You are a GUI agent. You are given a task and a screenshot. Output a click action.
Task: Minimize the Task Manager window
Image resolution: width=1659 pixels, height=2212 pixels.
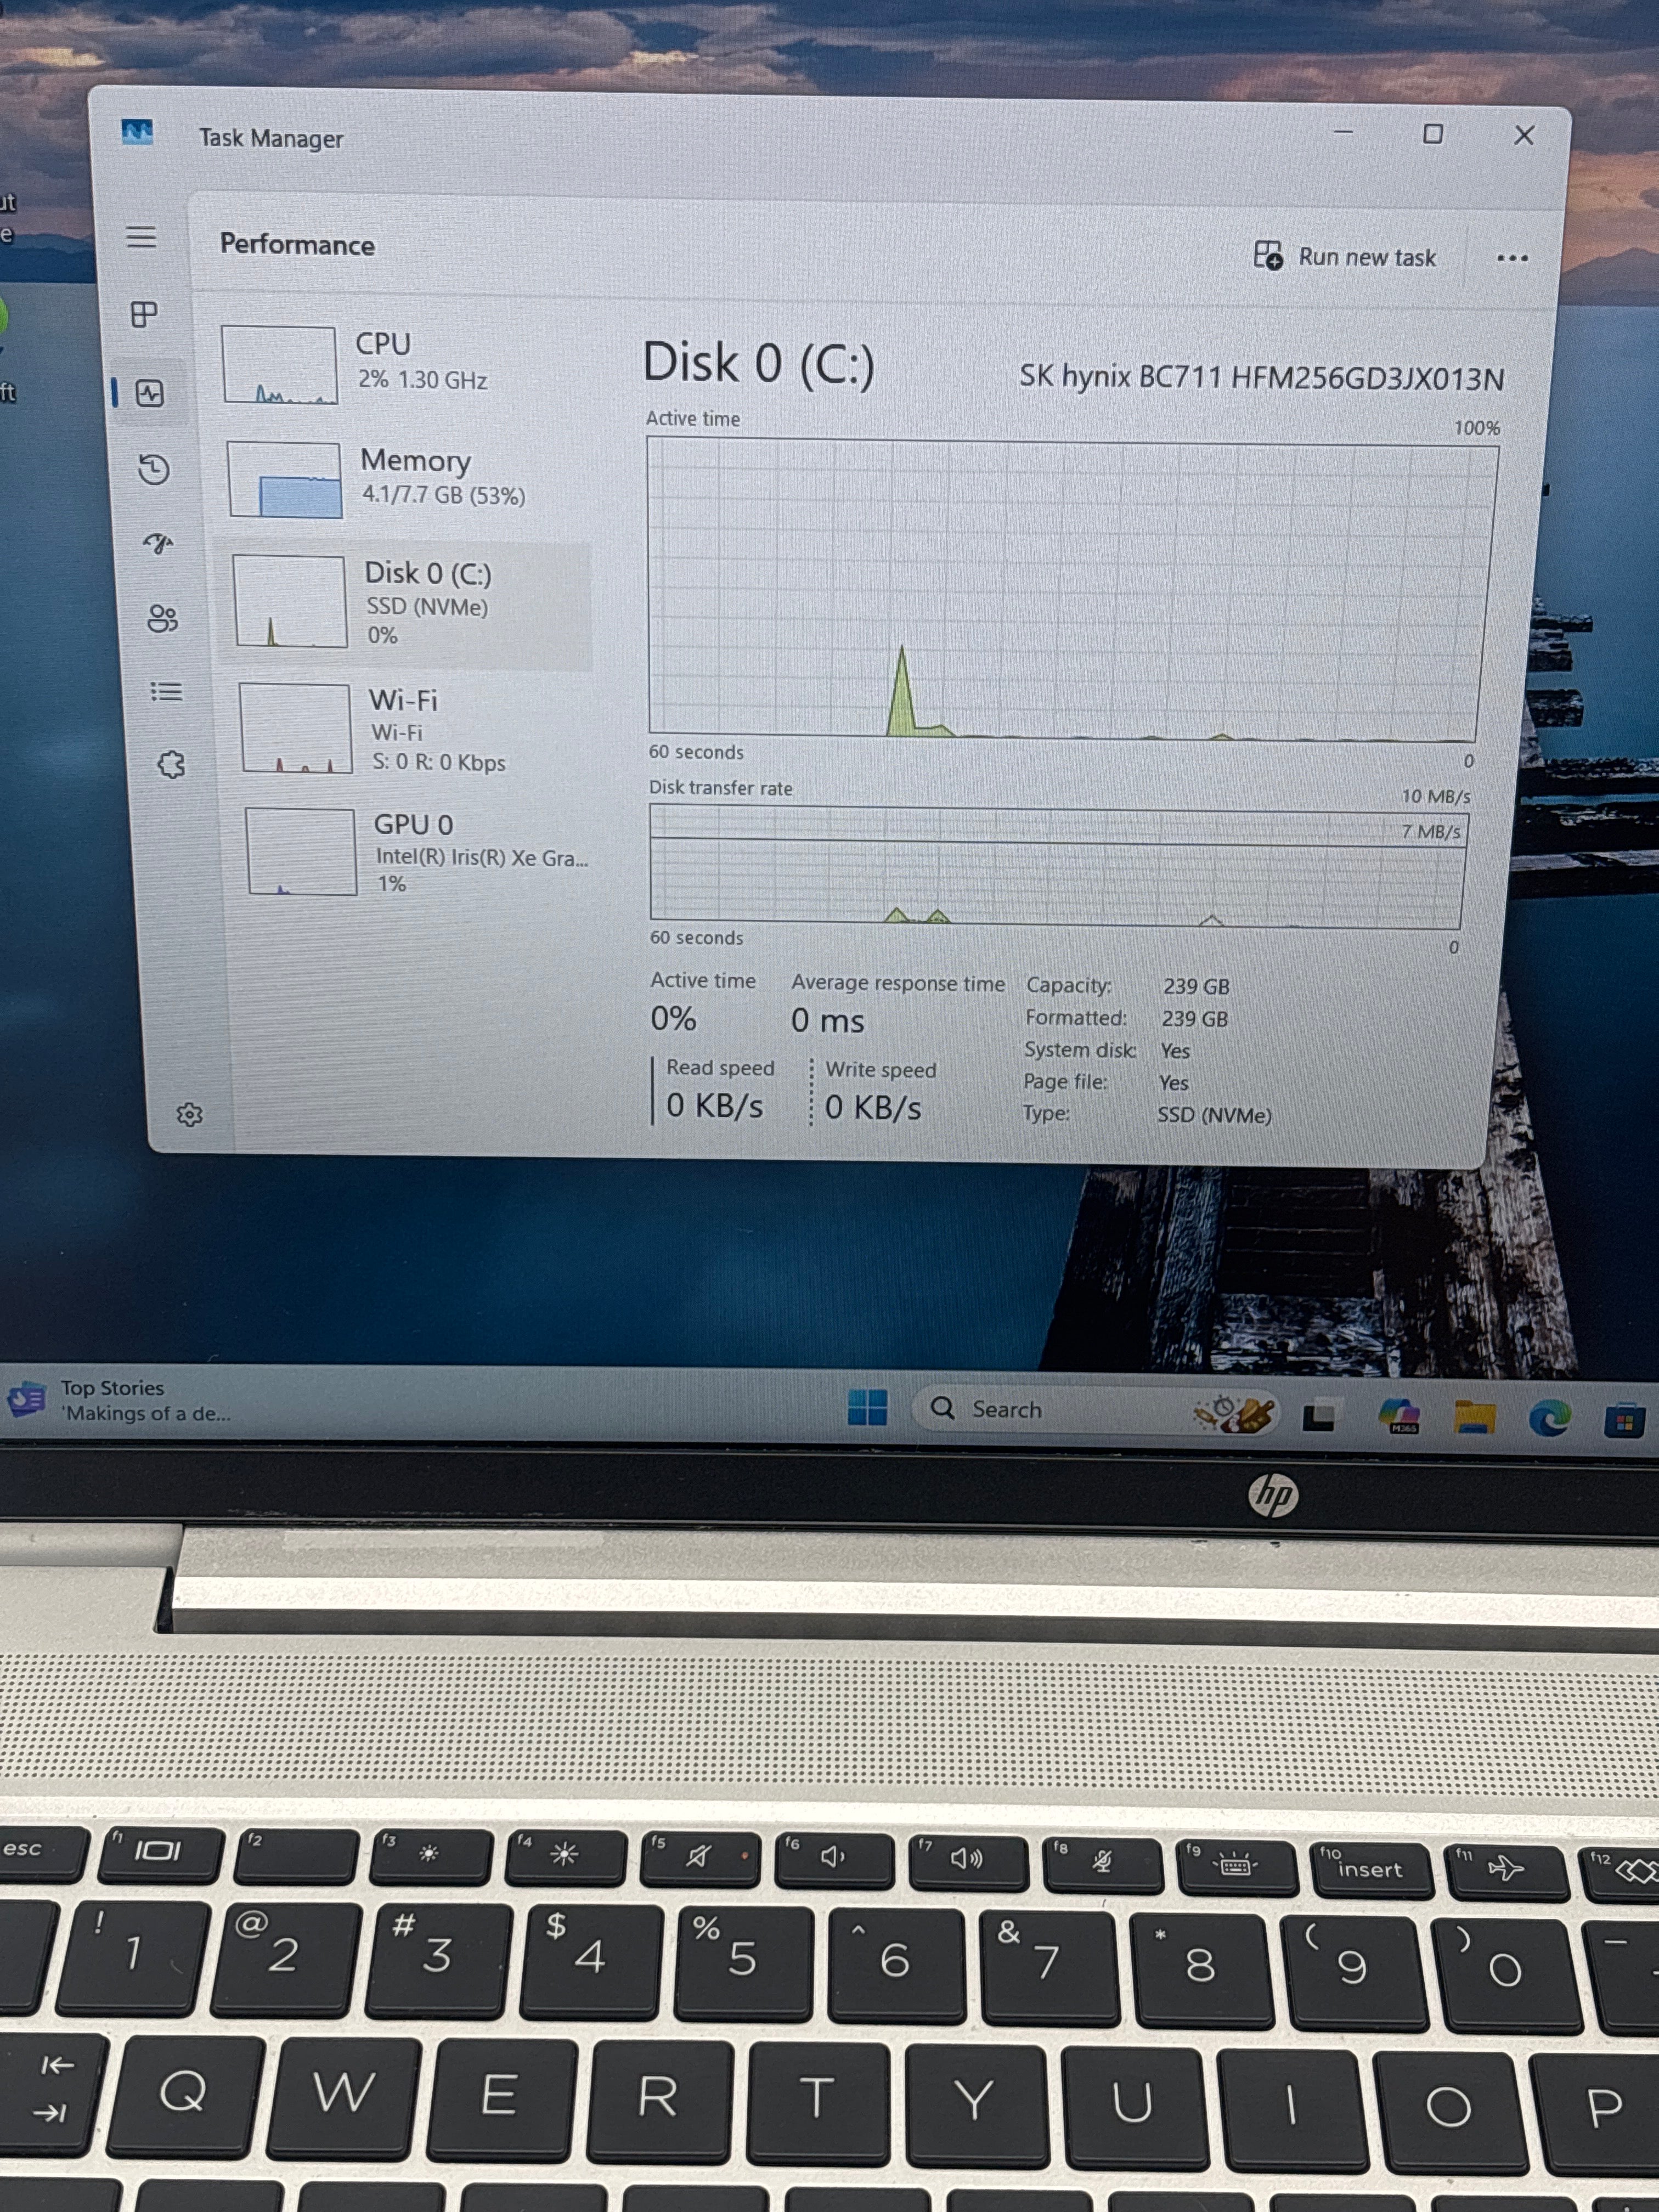click(1343, 132)
